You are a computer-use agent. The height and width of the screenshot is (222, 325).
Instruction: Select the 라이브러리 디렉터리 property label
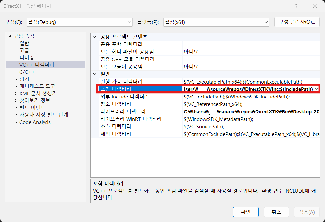pos(123,111)
